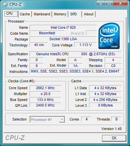130x146 pixels.
Task: Click the Cores count field
Action: [x=86, y=119]
